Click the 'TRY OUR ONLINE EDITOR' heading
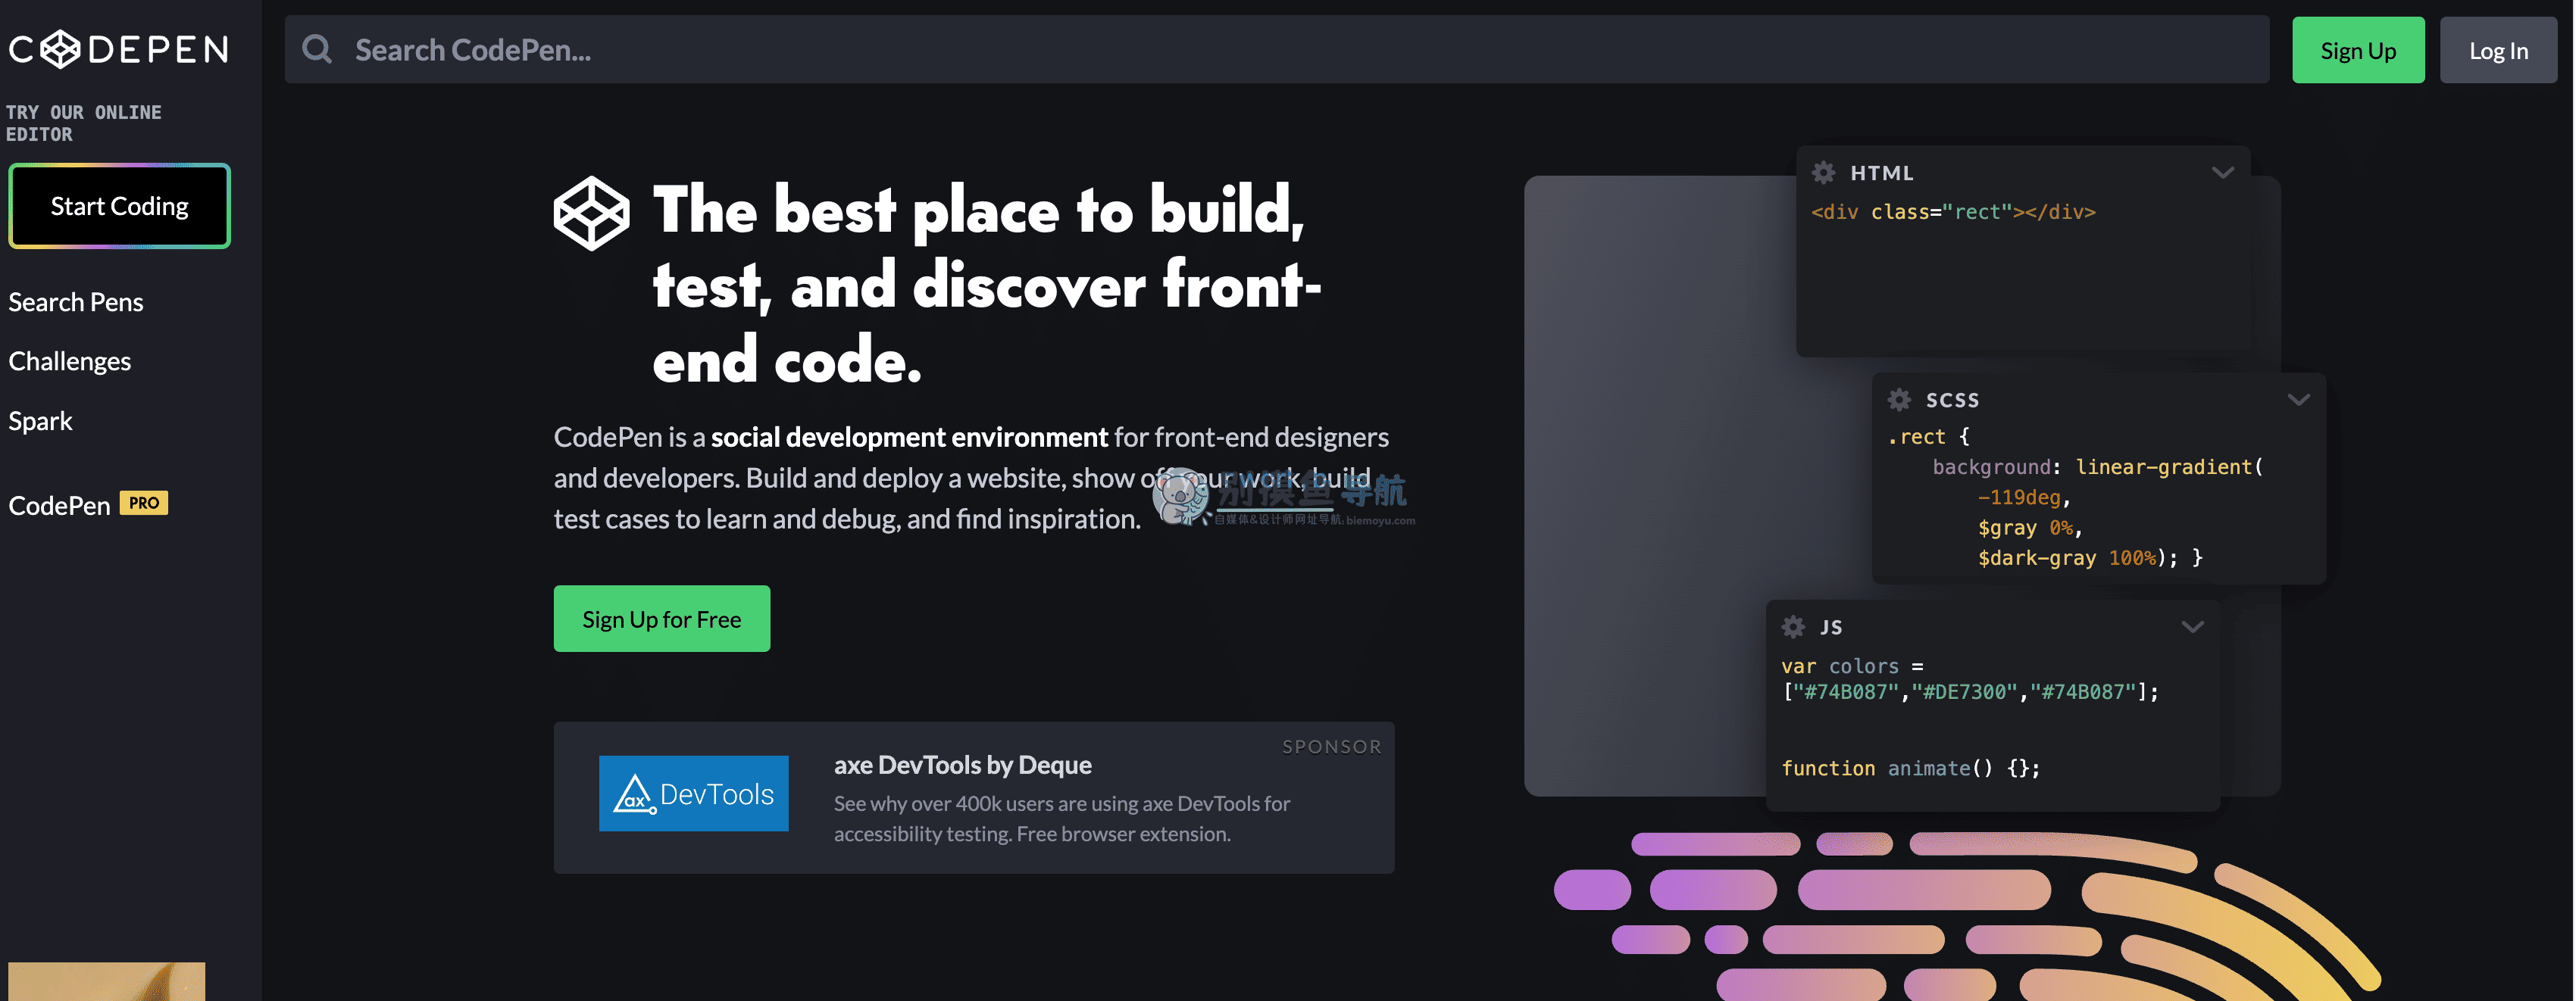 tap(84, 123)
